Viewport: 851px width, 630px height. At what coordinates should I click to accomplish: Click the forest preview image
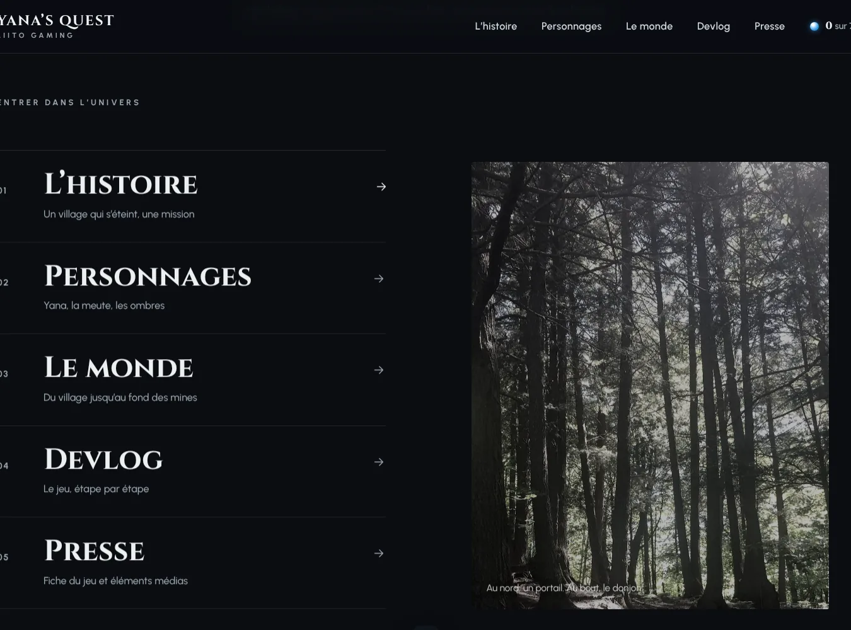[650, 385]
